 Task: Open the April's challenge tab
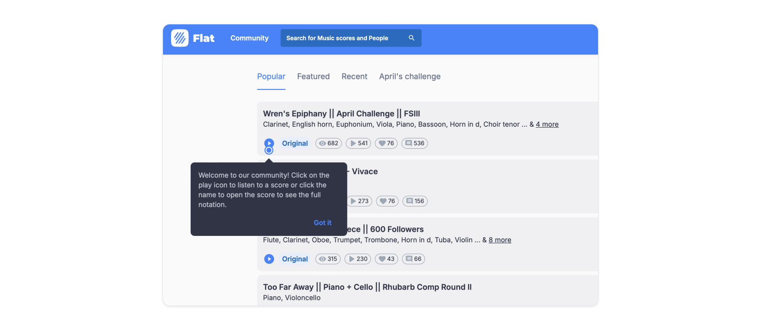[x=409, y=76]
